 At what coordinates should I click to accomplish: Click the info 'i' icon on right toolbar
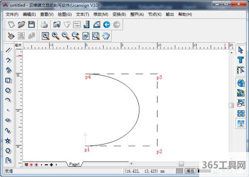coord(240,123)
